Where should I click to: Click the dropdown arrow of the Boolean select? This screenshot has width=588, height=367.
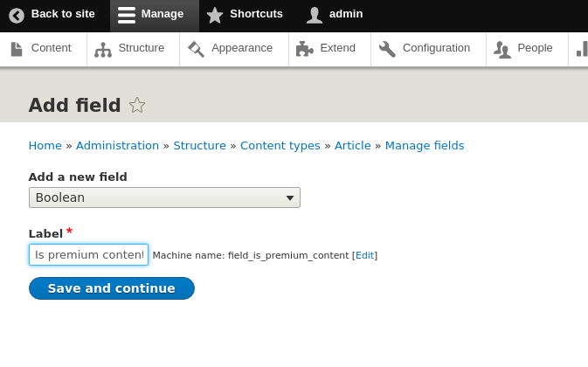(x=290, y=198)
